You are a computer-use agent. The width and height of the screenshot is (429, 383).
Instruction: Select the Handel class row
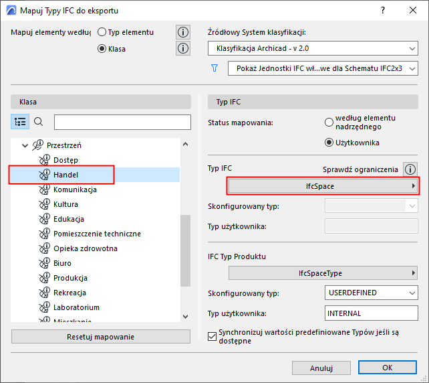[95, 175]
